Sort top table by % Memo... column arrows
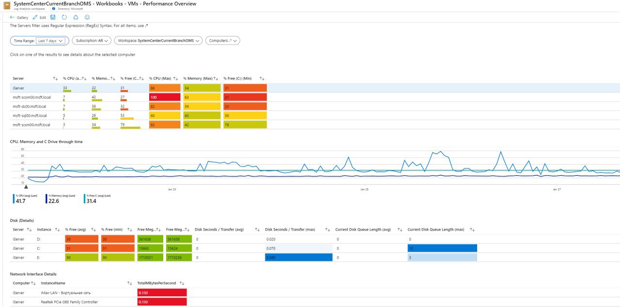 pos(112,78)
